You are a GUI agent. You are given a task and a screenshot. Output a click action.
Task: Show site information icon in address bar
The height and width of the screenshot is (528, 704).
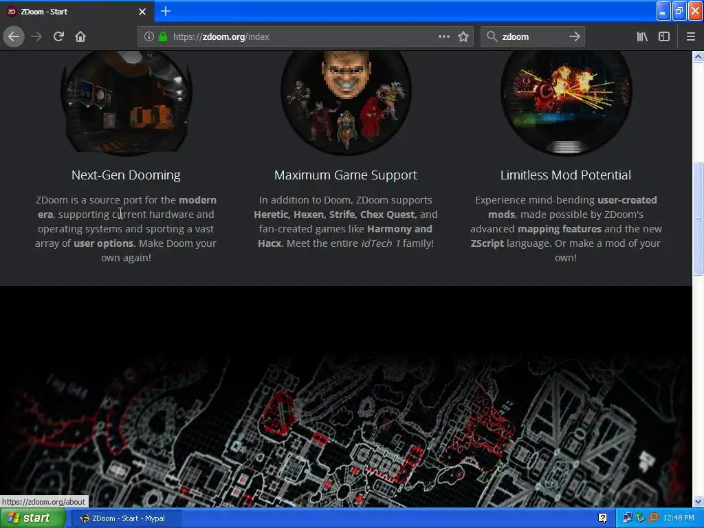click(148, 37)
